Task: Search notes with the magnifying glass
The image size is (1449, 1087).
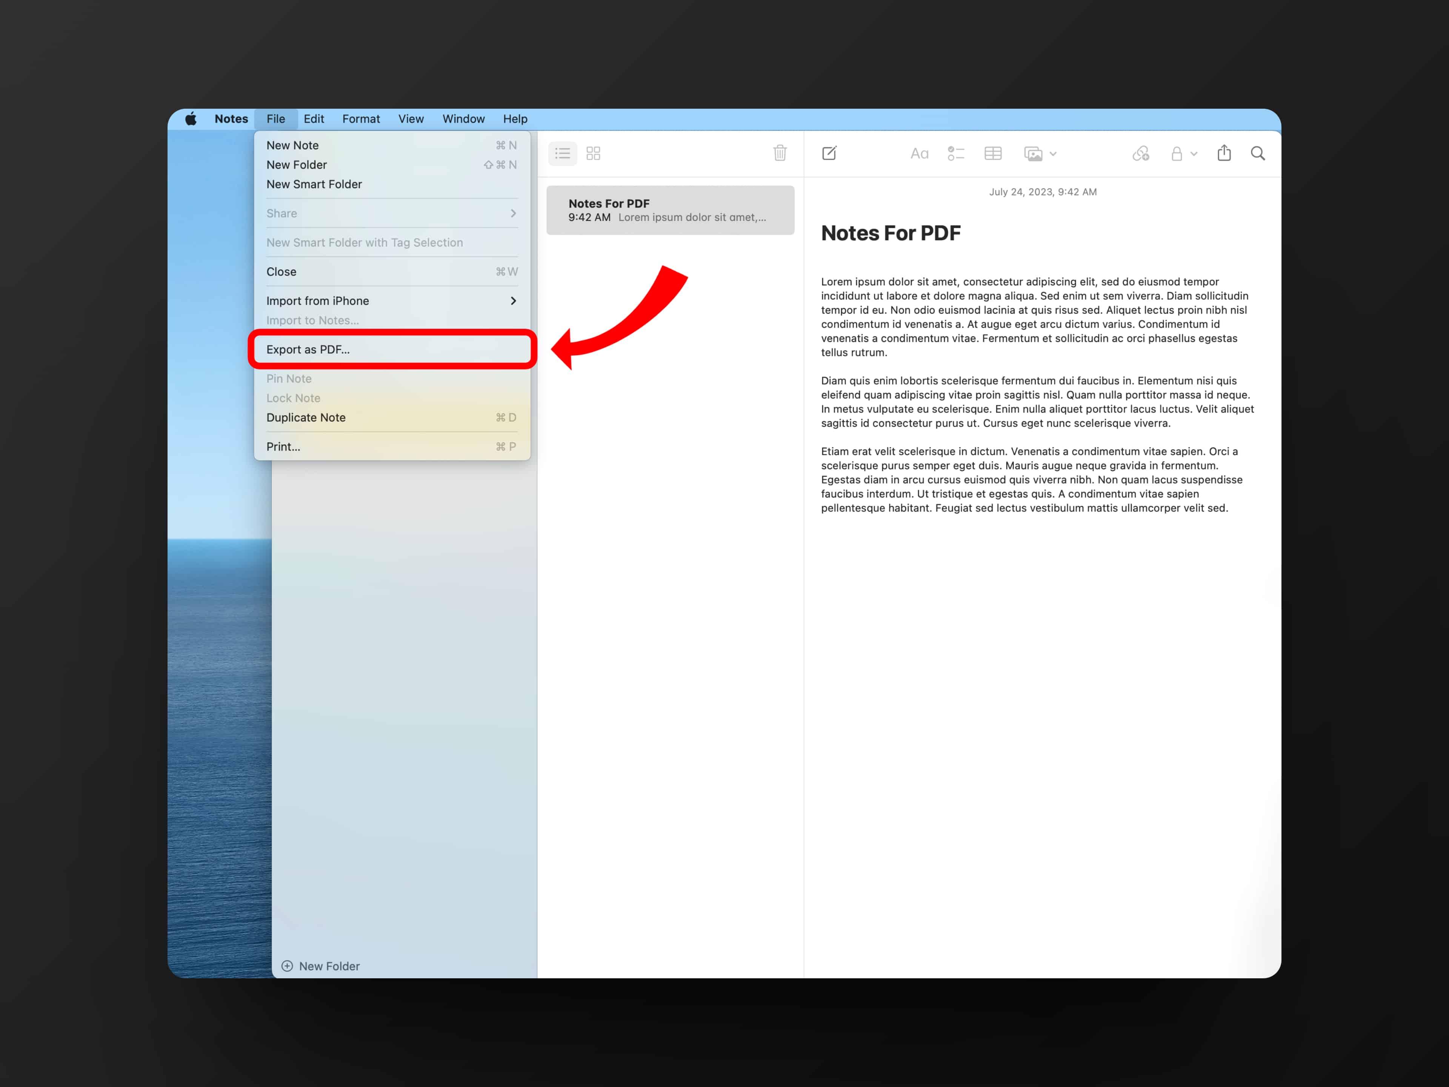Action: pyautogui.click(x=1258, y=153)
